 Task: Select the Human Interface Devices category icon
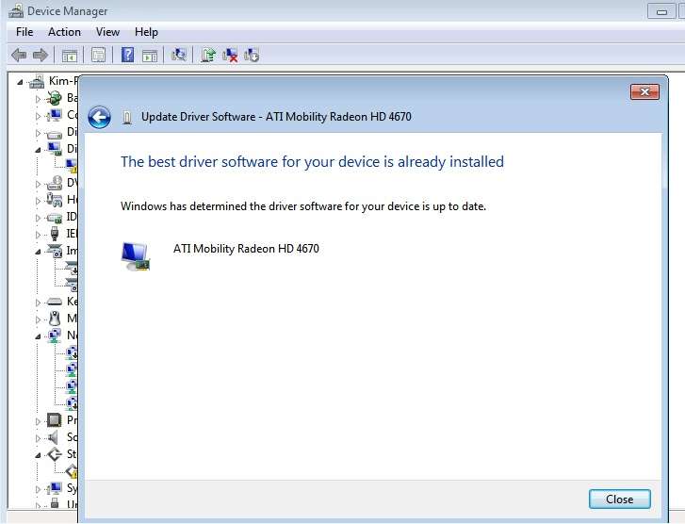pyautogui.click(x=54, y=200)
